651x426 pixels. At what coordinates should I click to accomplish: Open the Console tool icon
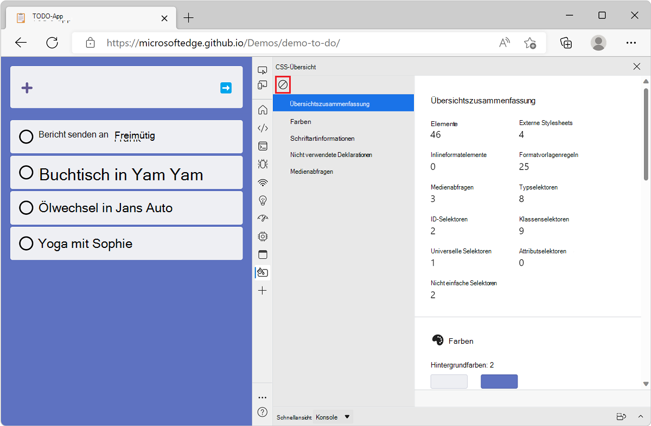(x=263, y=146)
